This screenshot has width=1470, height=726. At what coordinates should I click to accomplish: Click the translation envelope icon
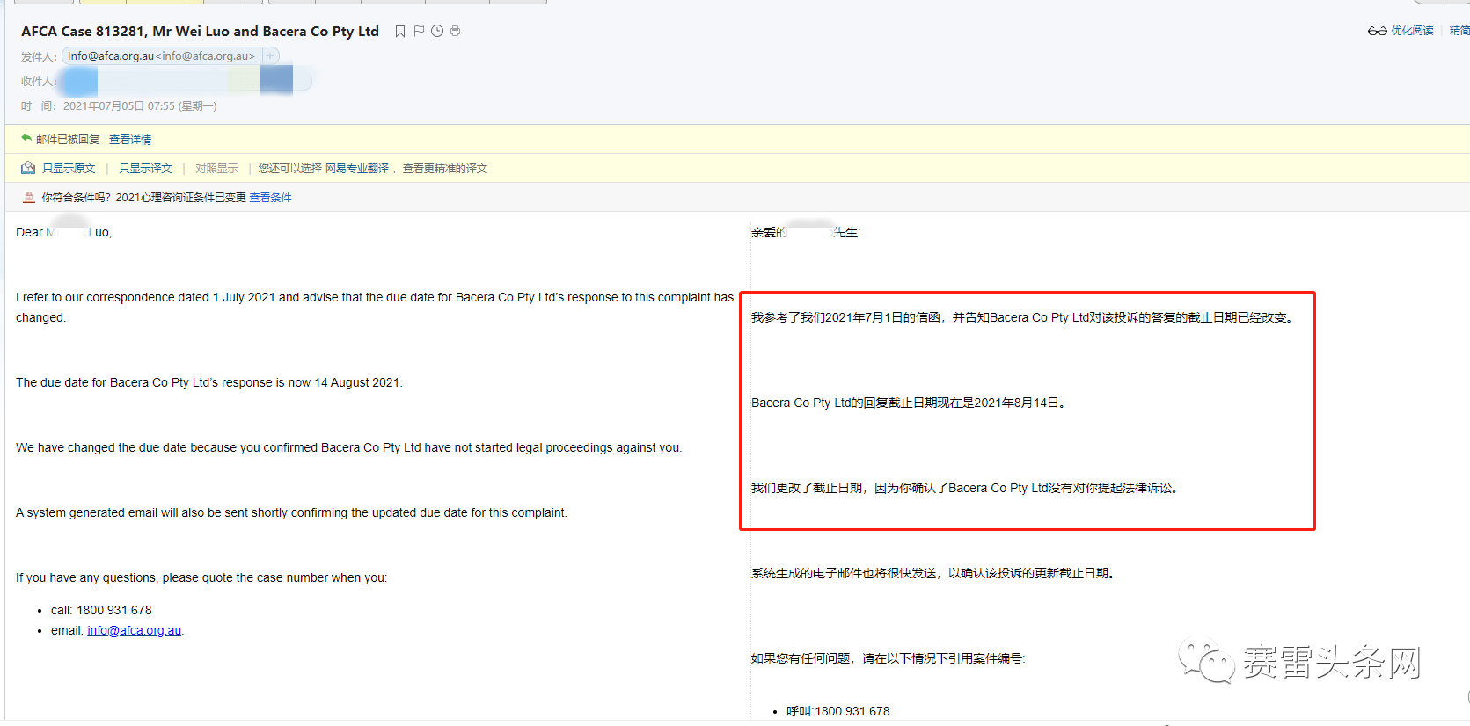coord(28,168)
